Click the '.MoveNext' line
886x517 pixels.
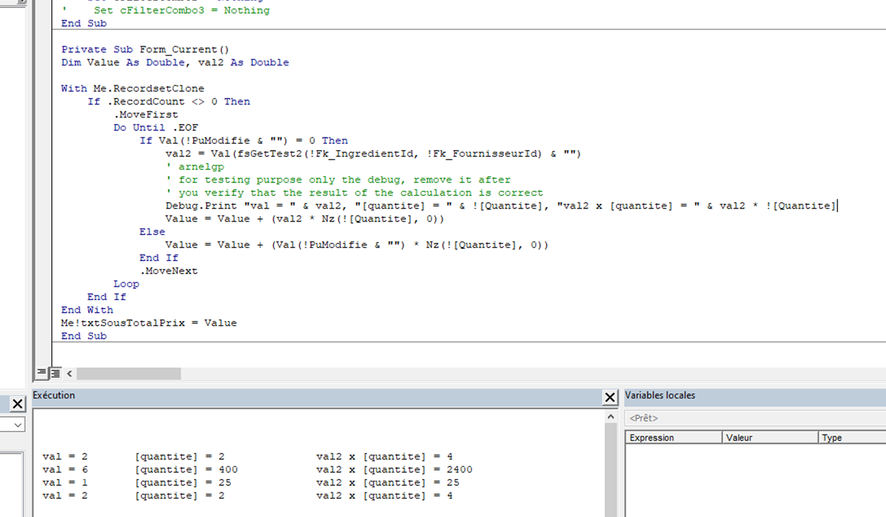coord(168,270)
